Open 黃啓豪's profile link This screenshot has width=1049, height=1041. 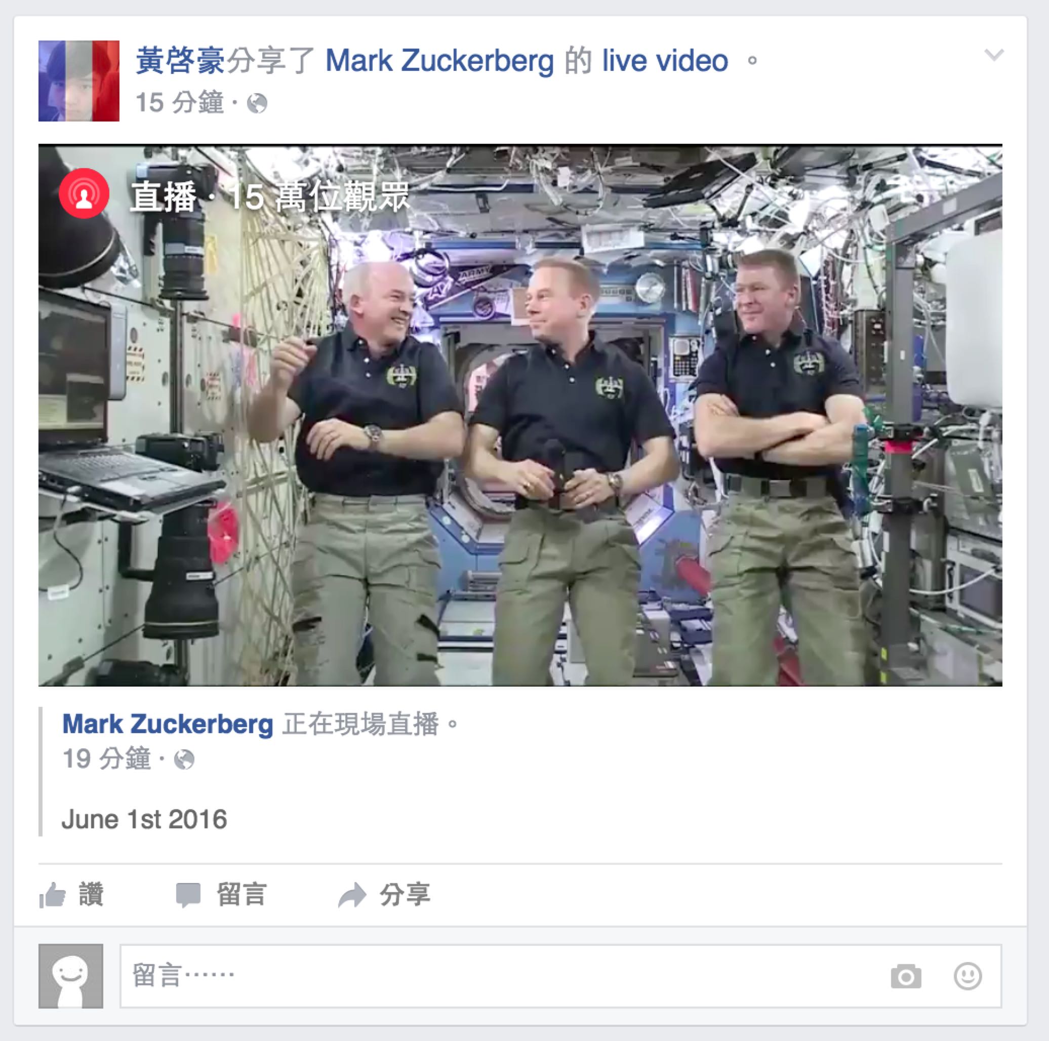pyautogui.click(x=180, y=60)
